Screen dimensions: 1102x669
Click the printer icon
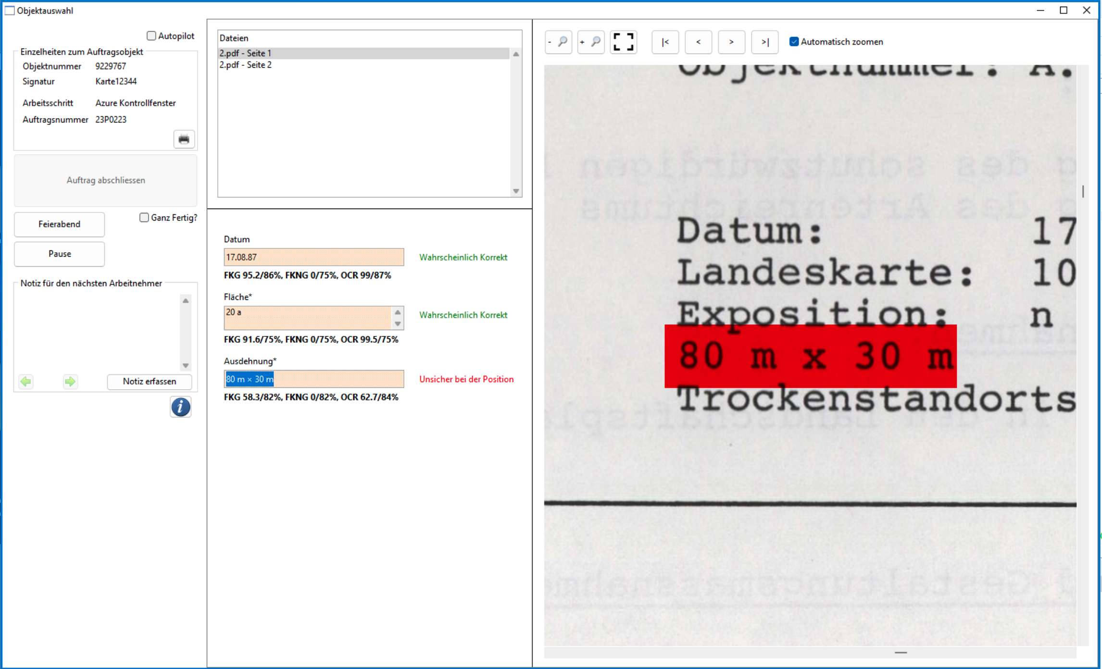pos(184,139)
